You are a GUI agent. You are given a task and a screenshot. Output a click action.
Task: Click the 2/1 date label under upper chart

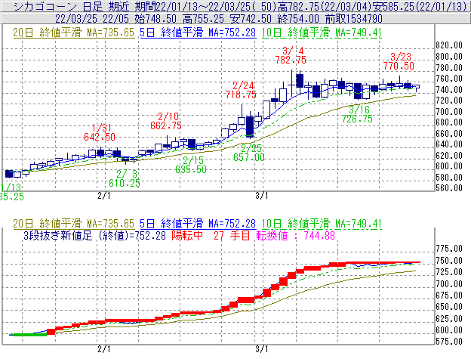(104, 196)
